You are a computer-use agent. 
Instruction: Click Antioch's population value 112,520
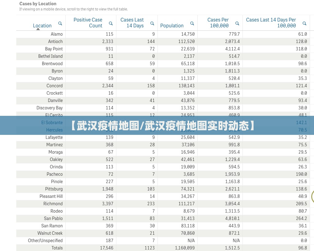[x=186, y=41]
